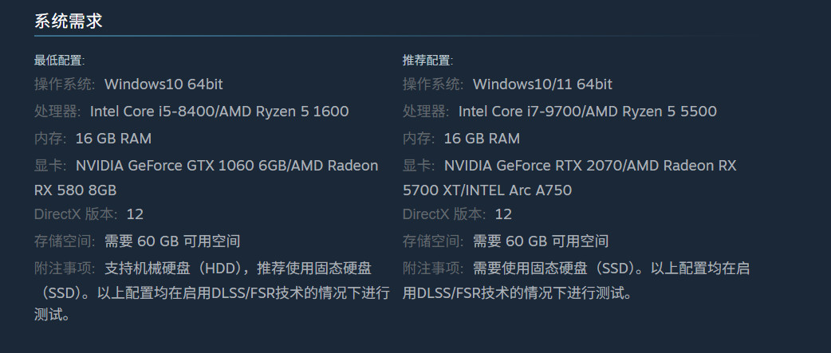The height and width of the screenshot is (353, 831).
Task: Click the 支持机械硬盘（HDD） note text
Action: (175, 269)
